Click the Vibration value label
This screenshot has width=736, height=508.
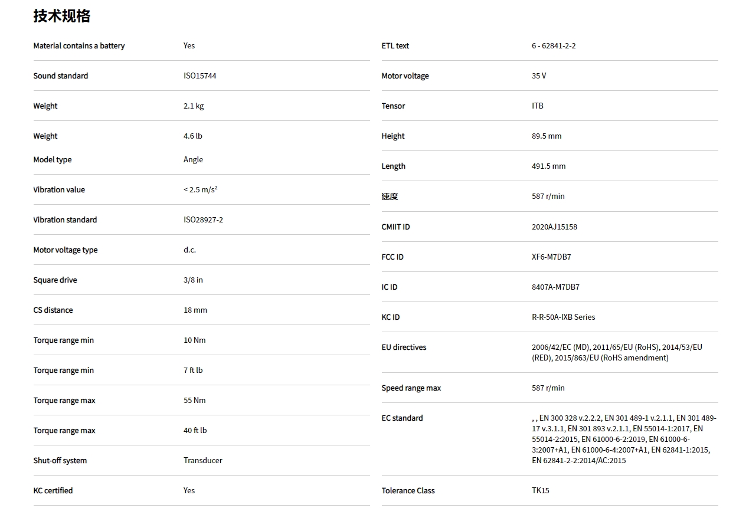[x=59, y=190]
